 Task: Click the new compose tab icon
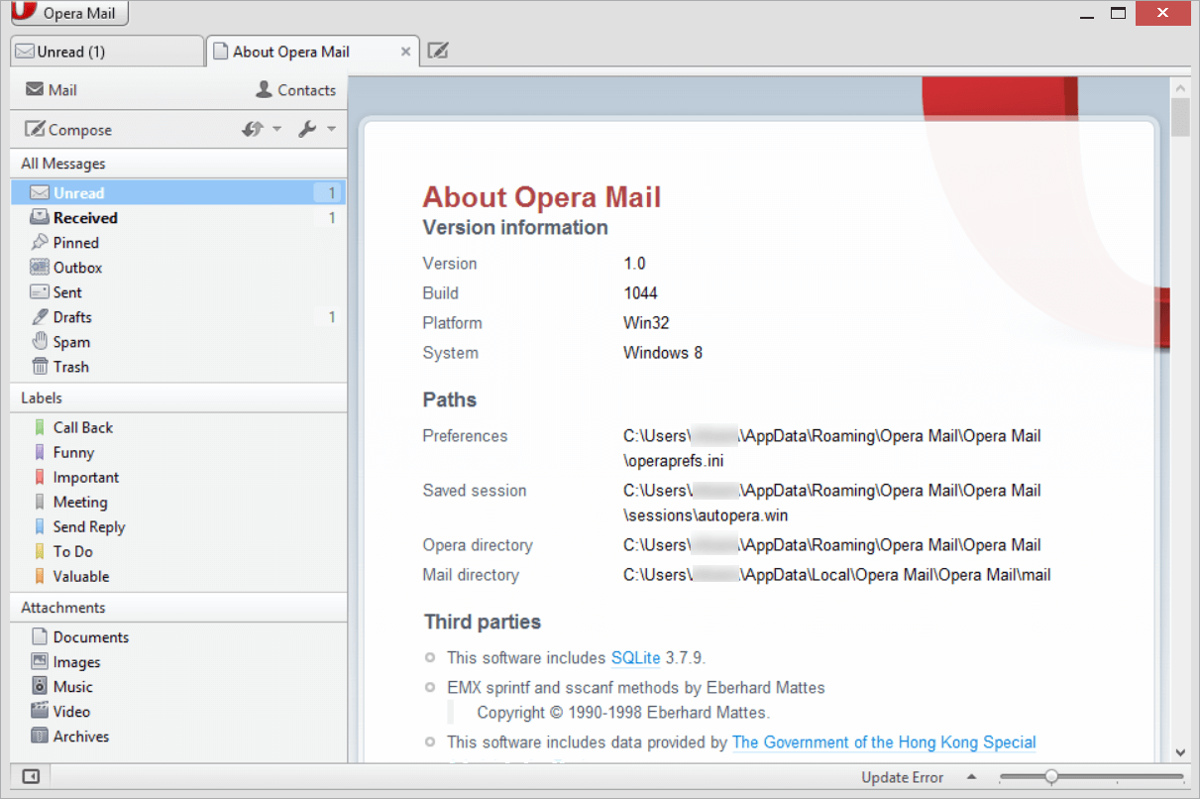tap(437, 51)
